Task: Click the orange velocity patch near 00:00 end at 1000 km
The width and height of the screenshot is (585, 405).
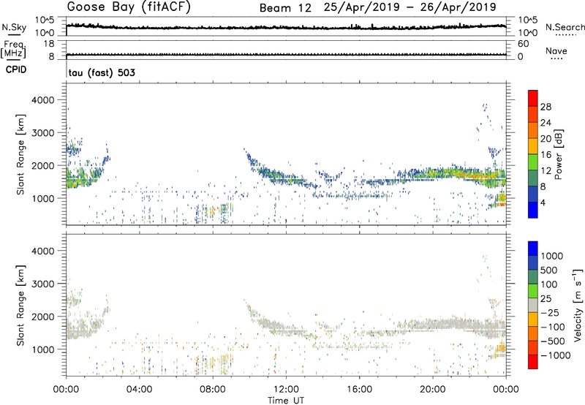Action: (499, 350)
